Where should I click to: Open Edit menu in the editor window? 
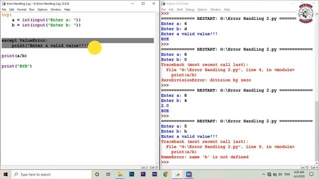point(11,9)
